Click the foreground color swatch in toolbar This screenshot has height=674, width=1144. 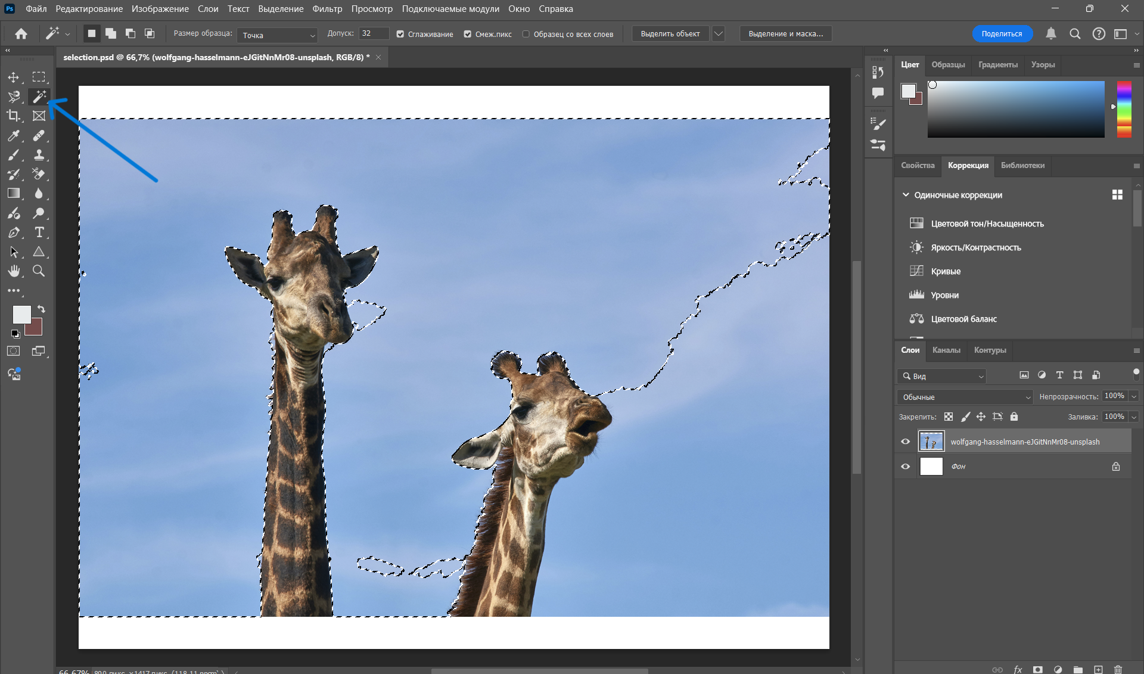pos(21,315)
